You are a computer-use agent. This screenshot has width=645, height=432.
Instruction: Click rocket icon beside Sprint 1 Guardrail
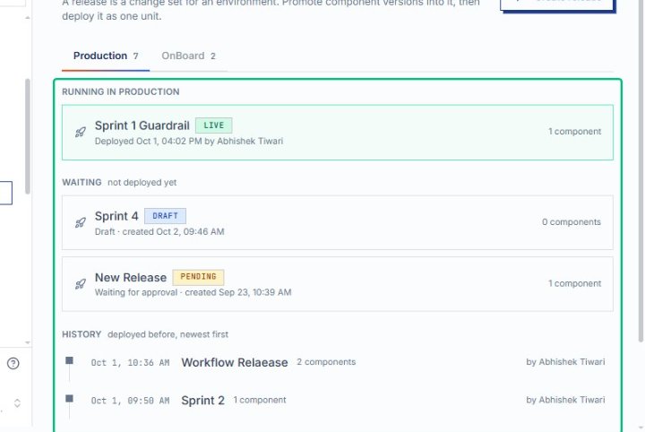[81, 132]
